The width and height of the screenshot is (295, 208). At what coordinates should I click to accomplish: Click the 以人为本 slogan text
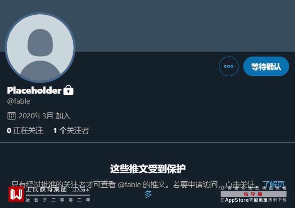(x=81, y=190)
